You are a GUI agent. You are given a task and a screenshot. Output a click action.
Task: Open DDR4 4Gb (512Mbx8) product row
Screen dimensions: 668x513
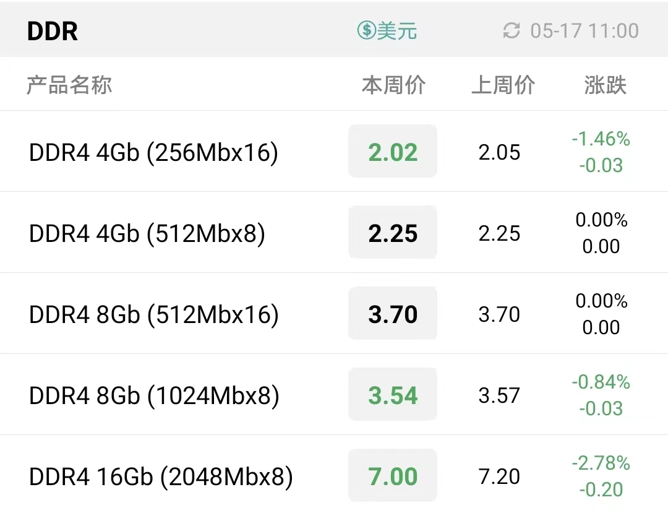pos(334,232)
